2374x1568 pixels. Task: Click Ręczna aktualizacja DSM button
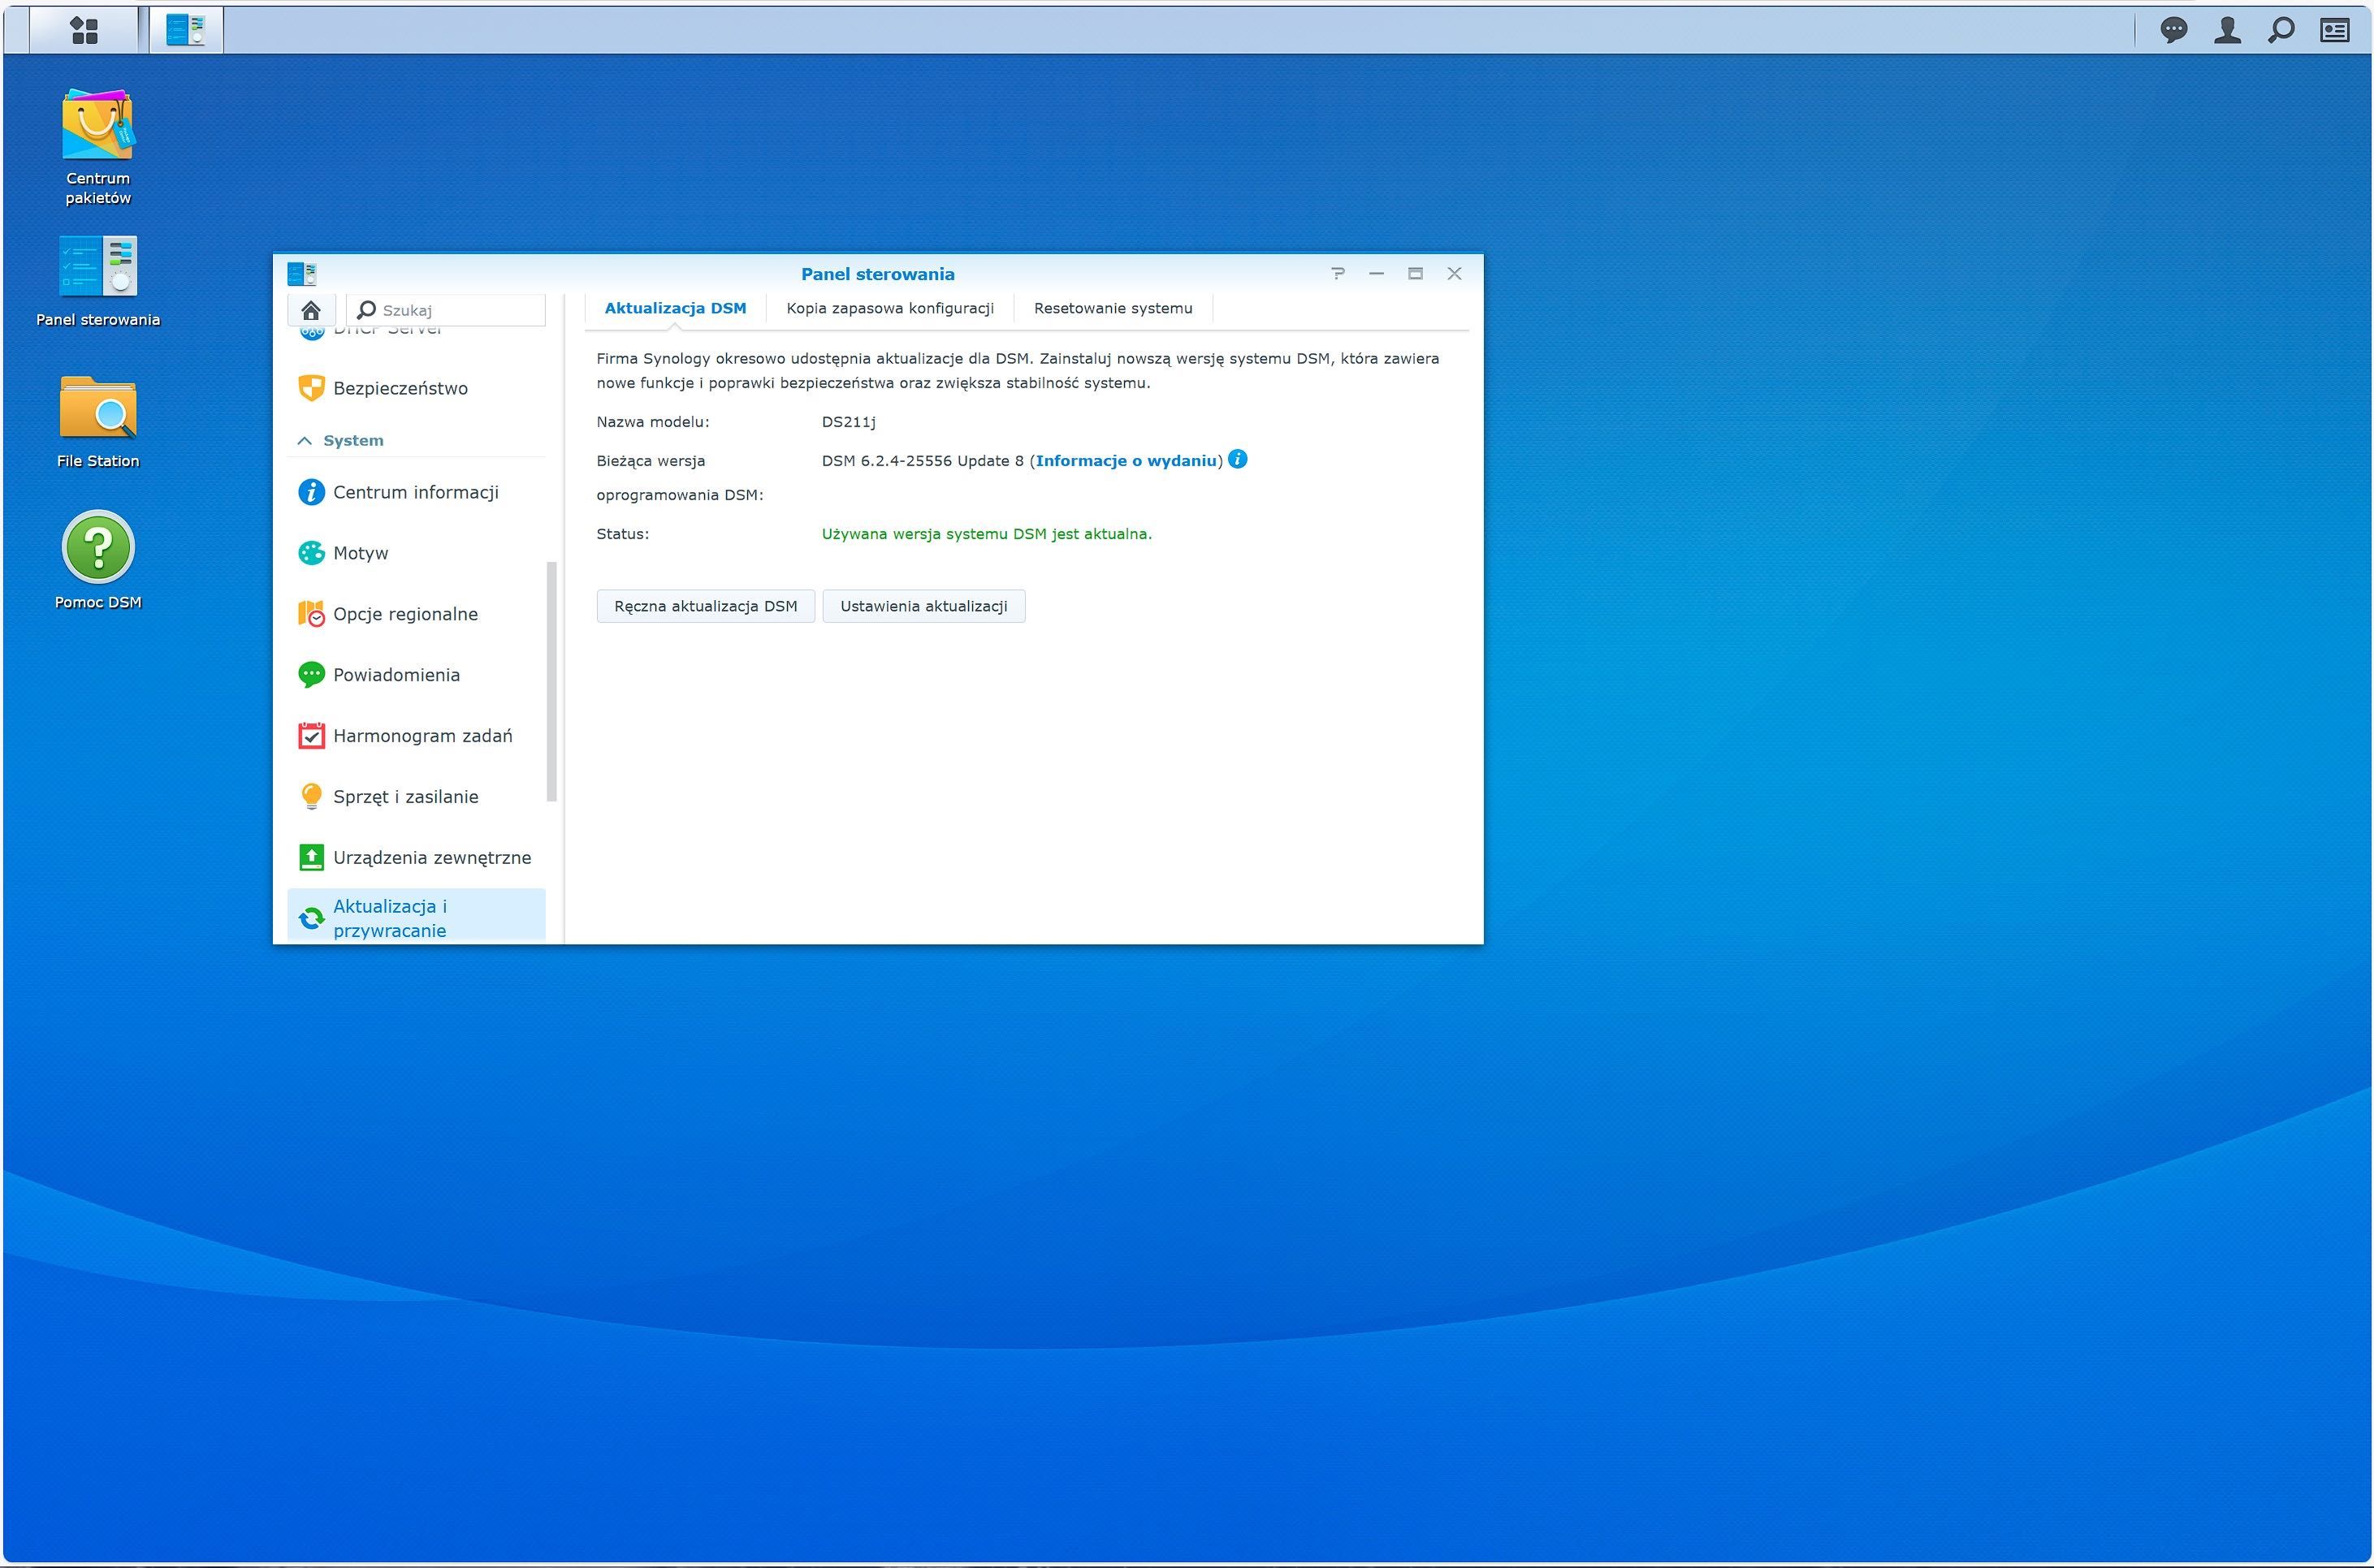click(706, 606)
